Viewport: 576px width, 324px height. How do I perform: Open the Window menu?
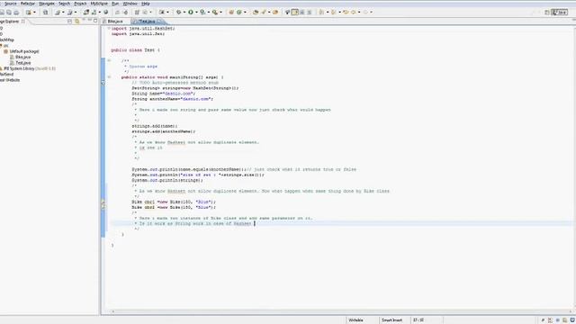tap(130, 4)
